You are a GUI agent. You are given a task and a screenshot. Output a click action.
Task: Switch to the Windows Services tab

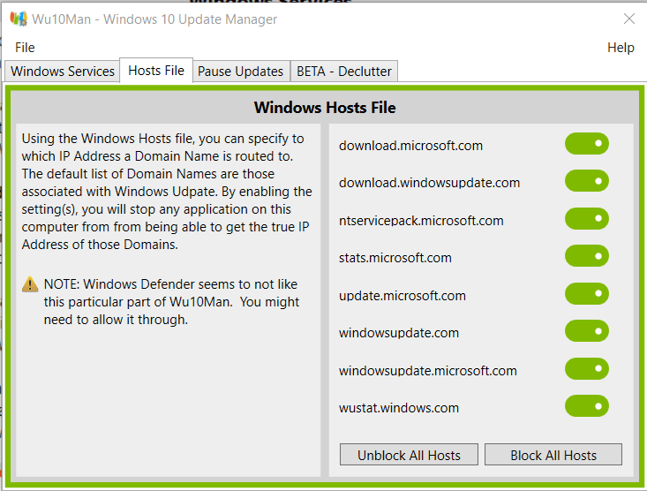(x=63, y=71)
